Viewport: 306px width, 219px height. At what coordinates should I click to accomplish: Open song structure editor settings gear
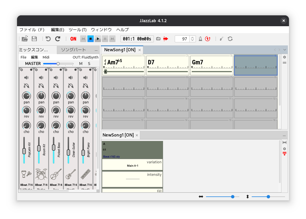tap(285, 149)
